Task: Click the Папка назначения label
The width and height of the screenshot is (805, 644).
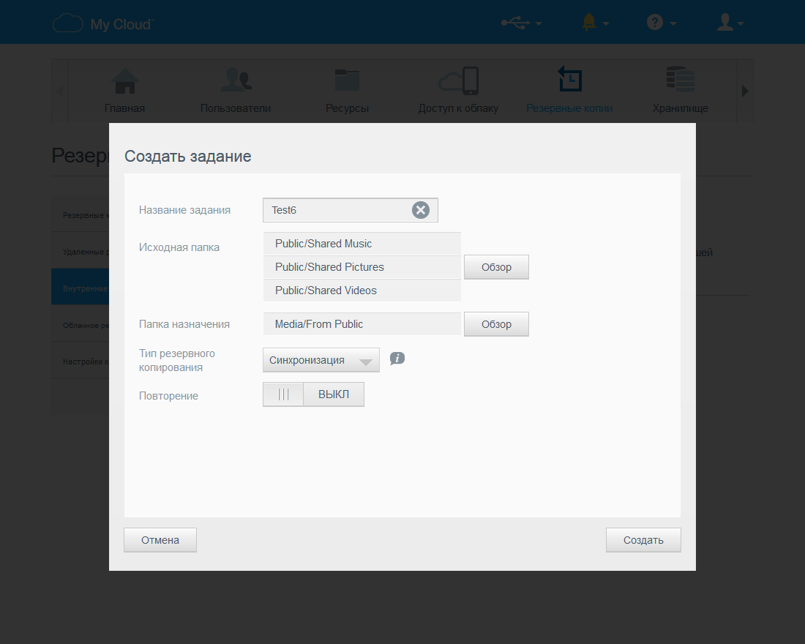Action: (184, 324)
